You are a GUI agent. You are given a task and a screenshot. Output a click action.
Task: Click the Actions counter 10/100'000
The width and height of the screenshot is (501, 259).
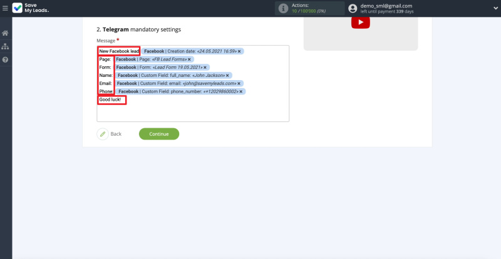coord(309,11)
